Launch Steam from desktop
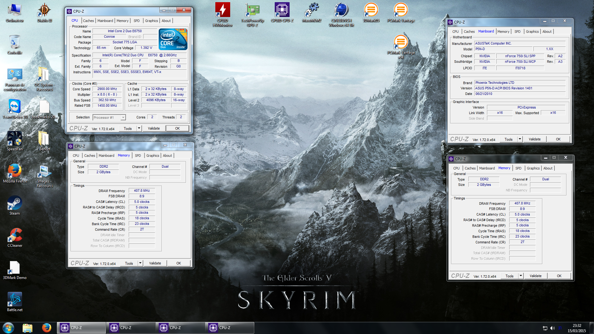 pyautogui.click(x=15, y=205)
